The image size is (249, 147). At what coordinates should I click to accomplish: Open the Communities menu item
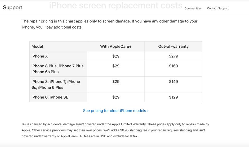pyautogui.click(x=193, y=8)
